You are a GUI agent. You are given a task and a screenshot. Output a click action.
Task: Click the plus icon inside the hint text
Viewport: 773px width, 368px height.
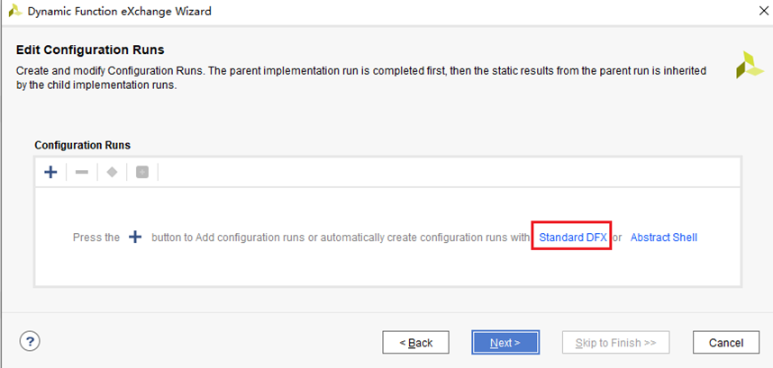135,238
